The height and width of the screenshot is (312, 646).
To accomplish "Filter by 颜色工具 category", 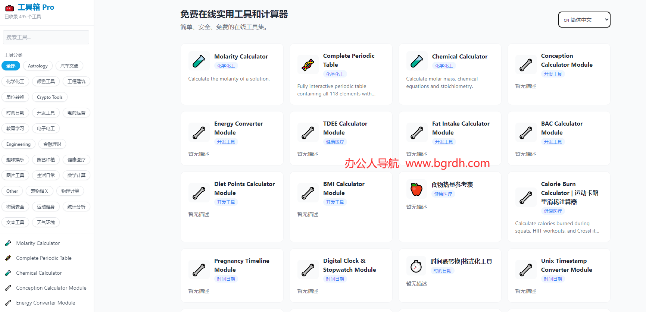I will [46, 82].
